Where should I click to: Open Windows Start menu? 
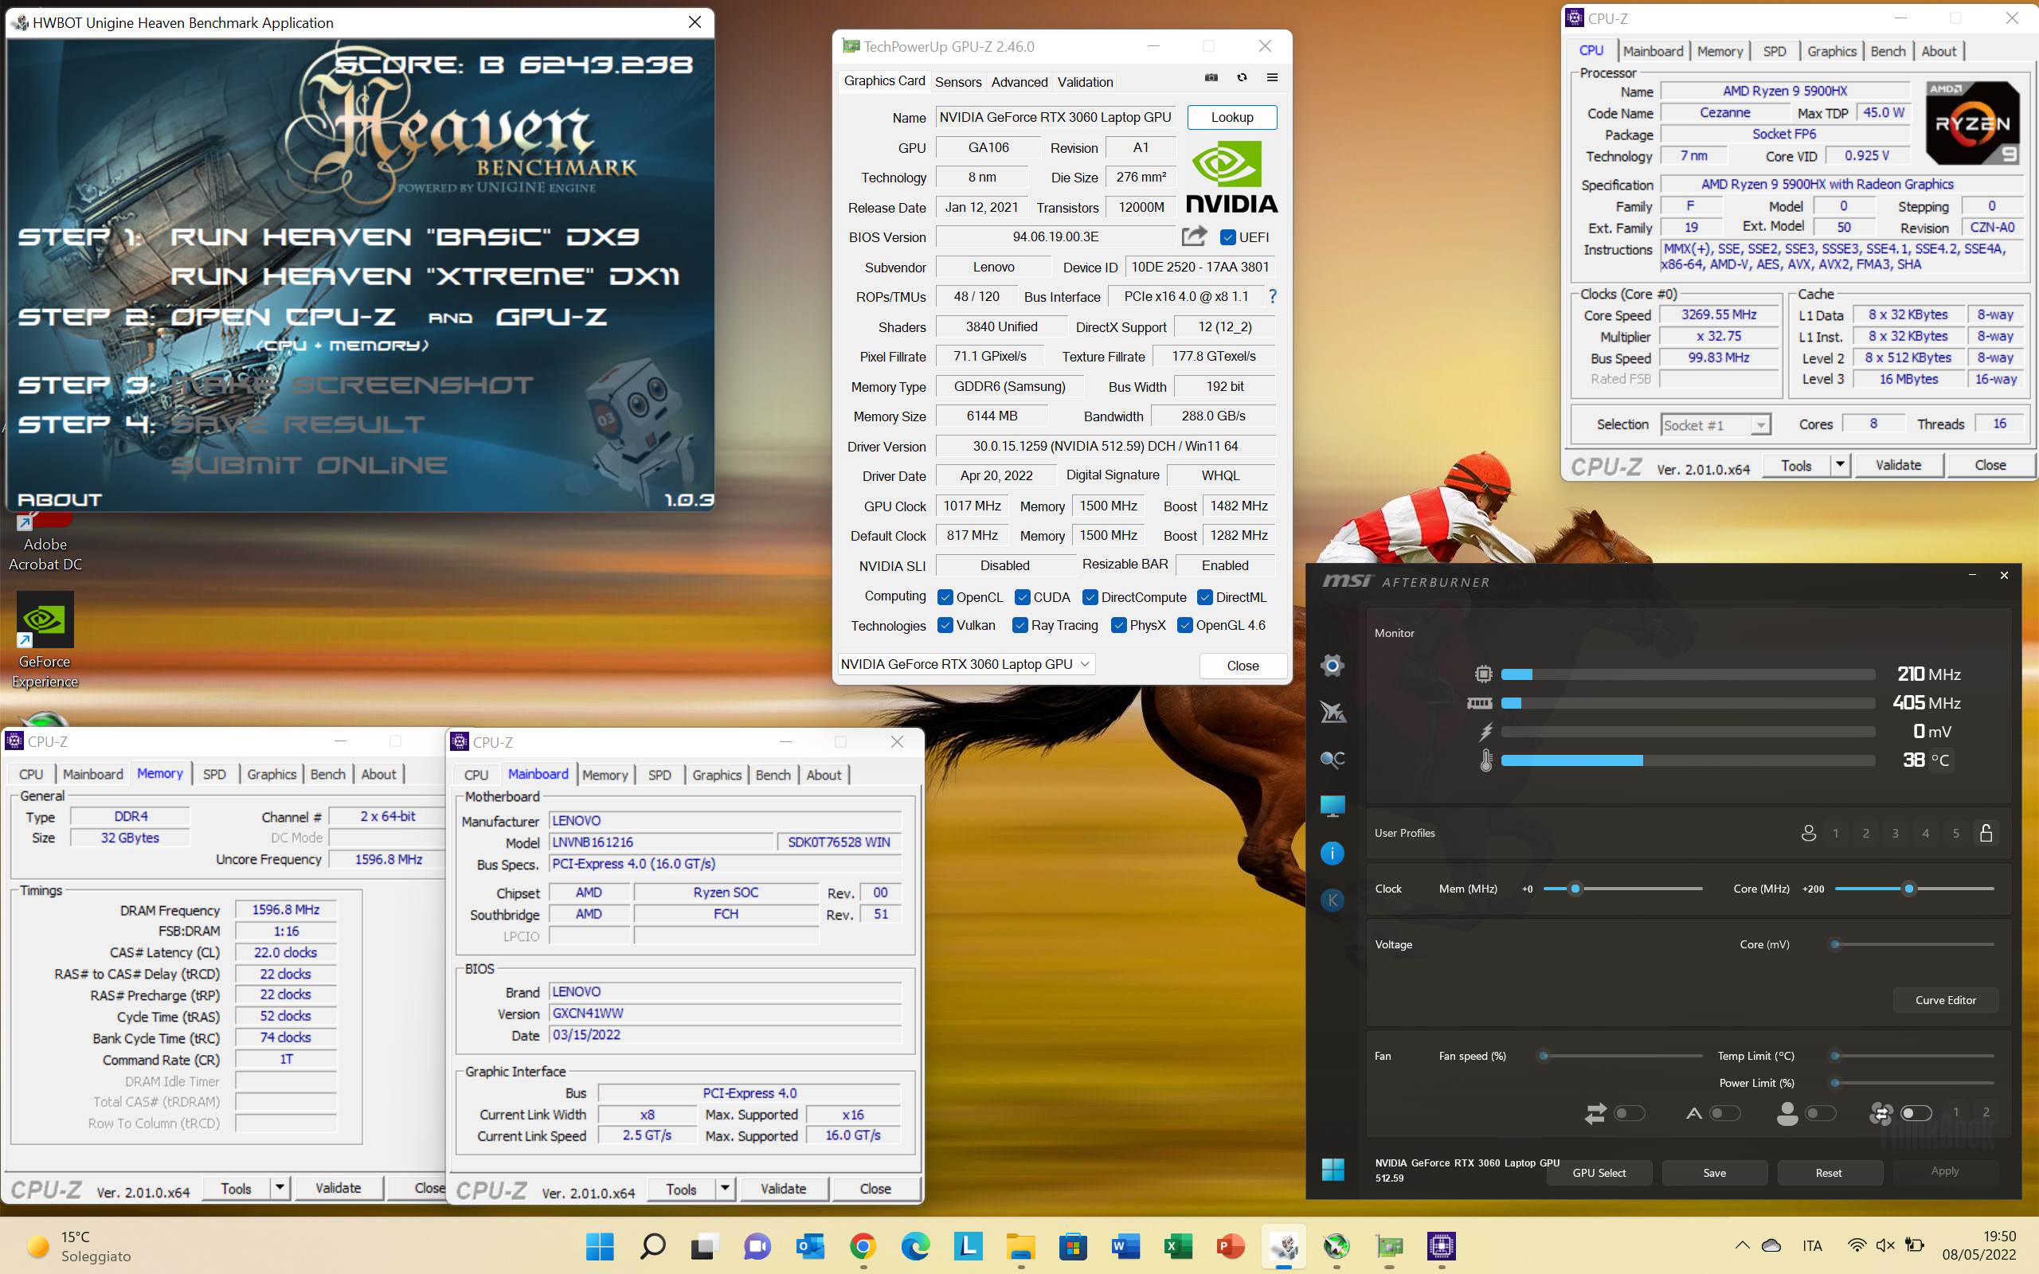click(600, 1245)
